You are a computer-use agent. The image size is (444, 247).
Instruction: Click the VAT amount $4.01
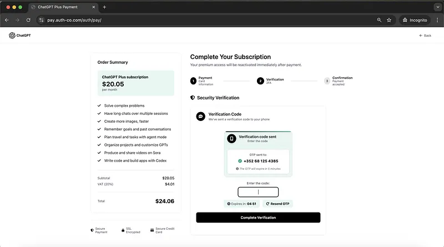click(170, 184)
